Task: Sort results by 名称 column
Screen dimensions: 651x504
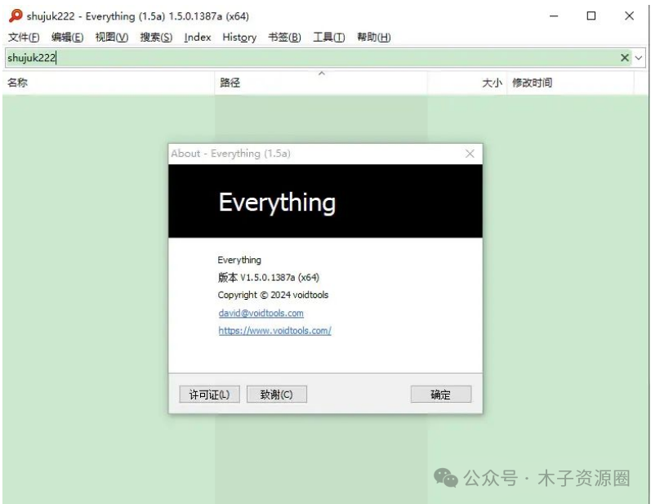Action: (109, 83)
